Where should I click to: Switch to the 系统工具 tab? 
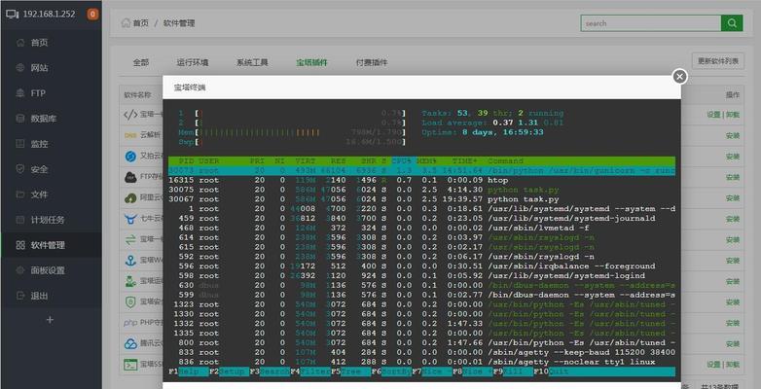[x=252, y=62]
